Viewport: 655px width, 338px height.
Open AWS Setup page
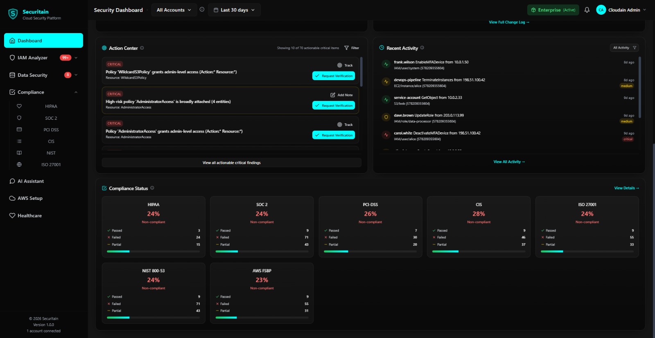coord(43,198)
